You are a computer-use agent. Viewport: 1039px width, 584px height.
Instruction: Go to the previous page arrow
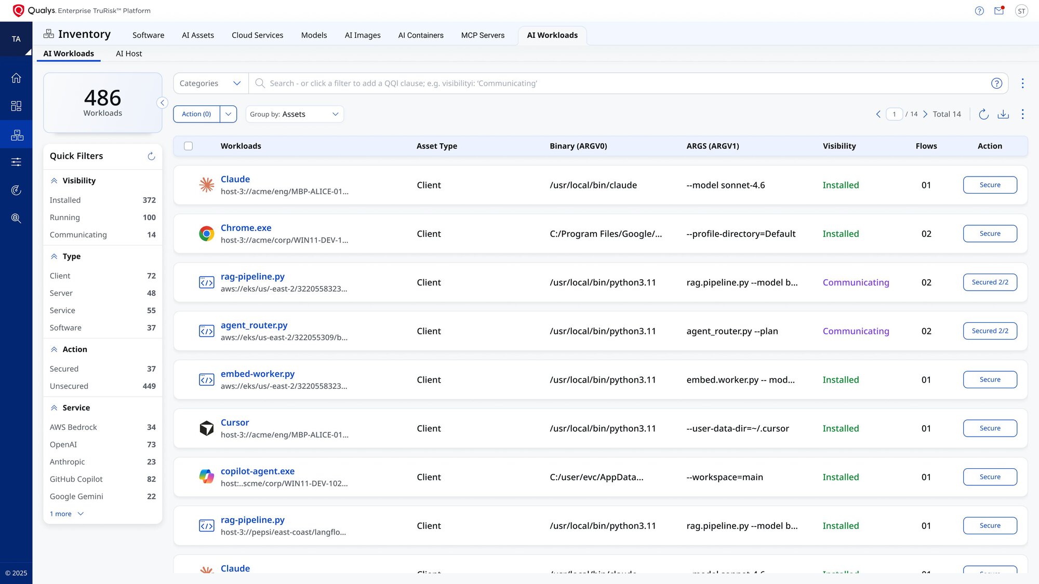(x=878, y=114)
